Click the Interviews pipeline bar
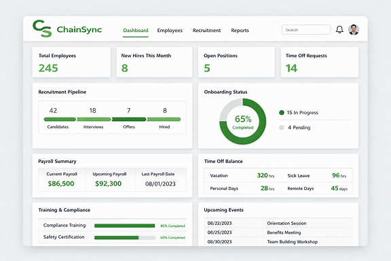The height and width of the screenshot is (261, 391). tap(94, 120)
